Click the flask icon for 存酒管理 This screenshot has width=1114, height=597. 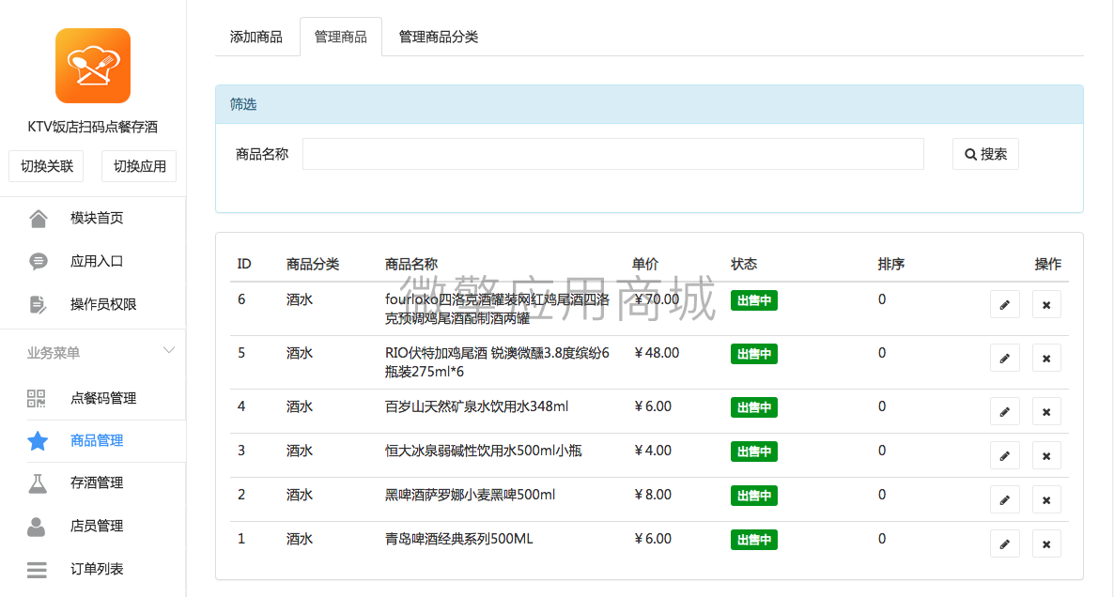click(x=38, y=483)
